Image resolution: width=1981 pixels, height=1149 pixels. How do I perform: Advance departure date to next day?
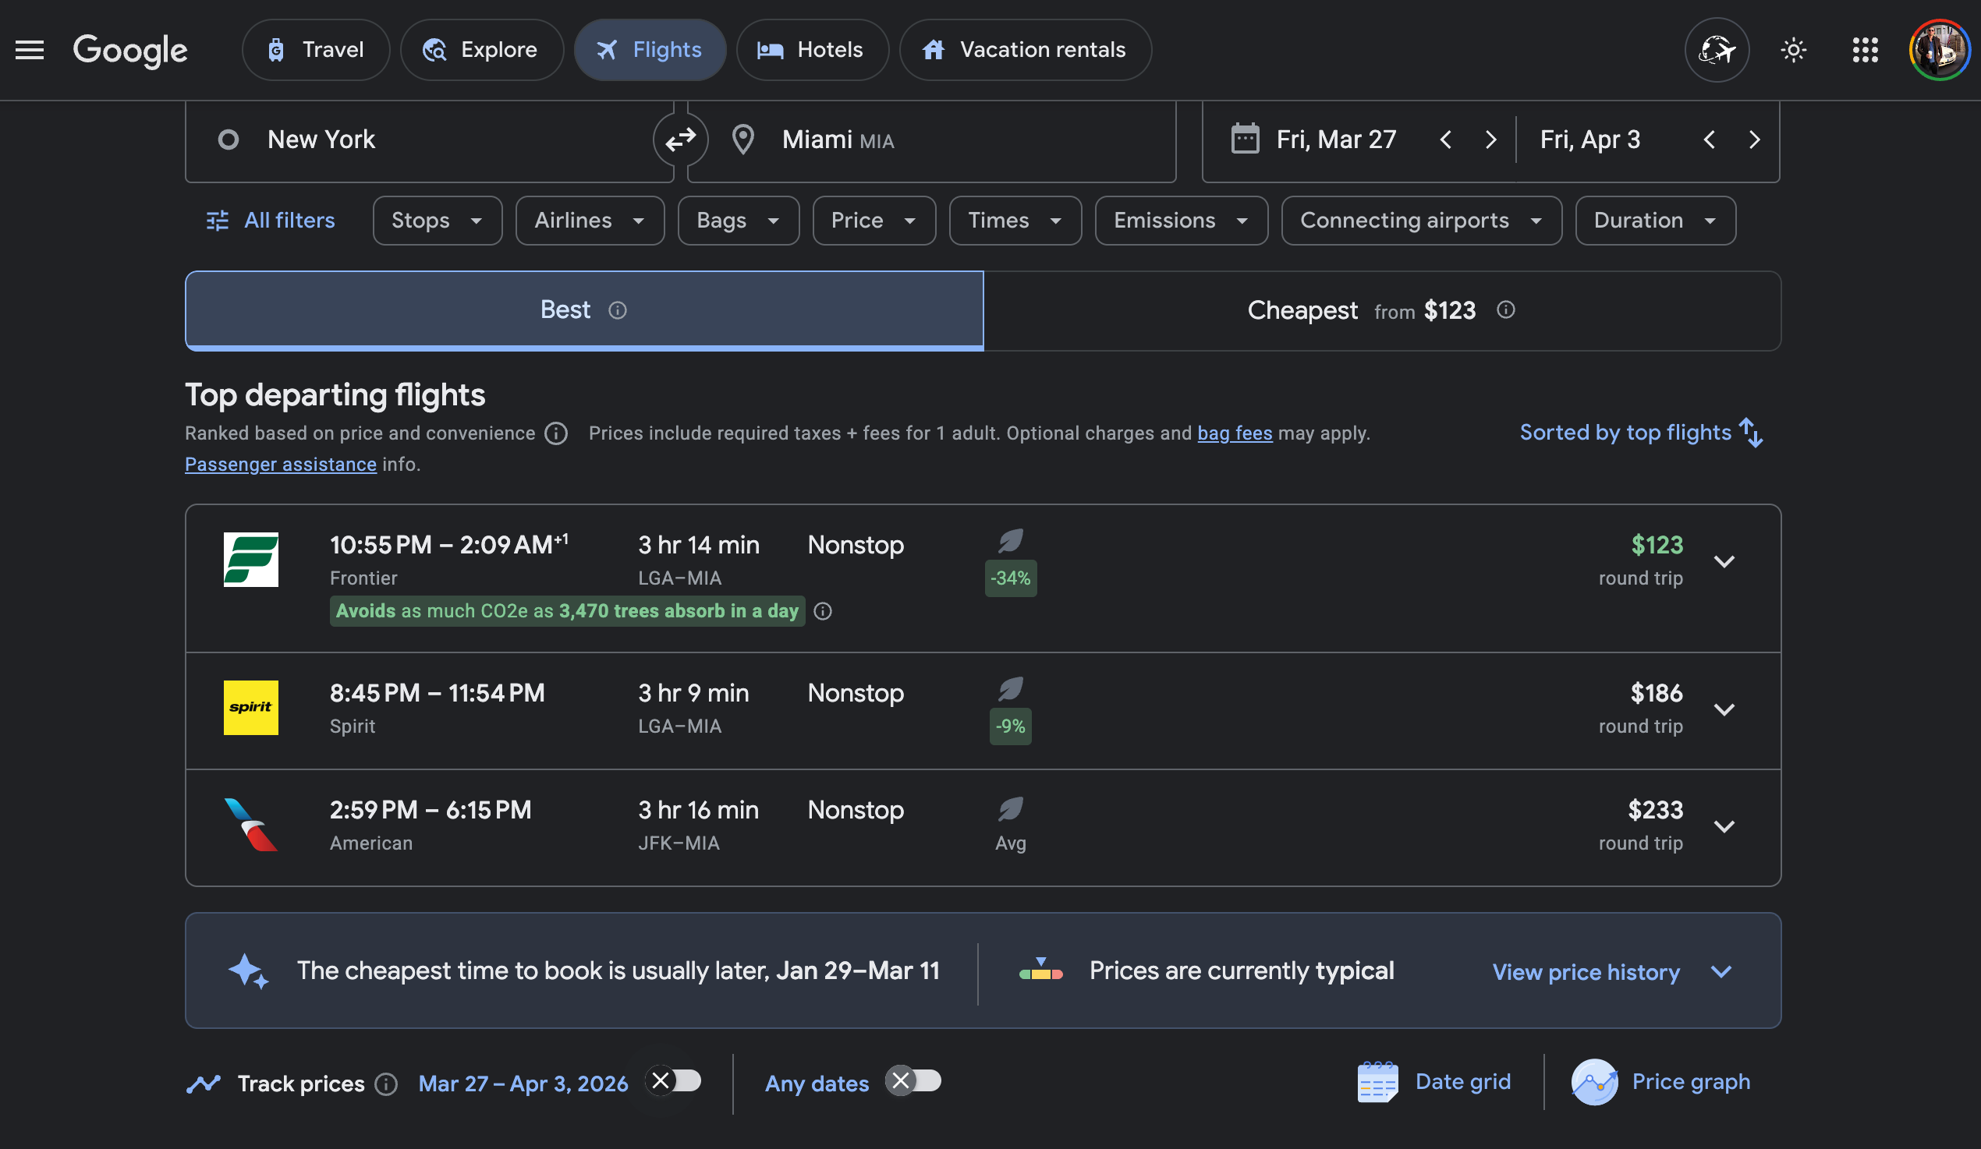(1490, 140)
